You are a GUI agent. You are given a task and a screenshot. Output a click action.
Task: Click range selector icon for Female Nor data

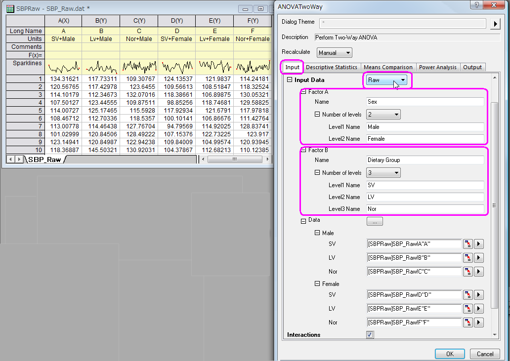pyautogui.click(x=467, y=322)
